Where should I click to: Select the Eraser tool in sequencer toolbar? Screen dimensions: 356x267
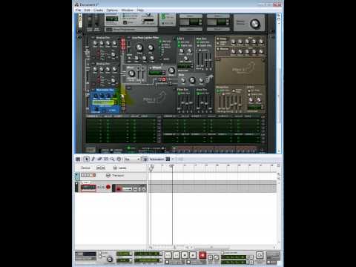pyautogui.click(x=99, y=159)
